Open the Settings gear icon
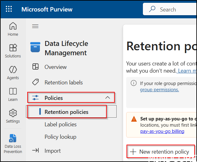Viewport: 197px width, 162px height. click(x=13, y=113)
